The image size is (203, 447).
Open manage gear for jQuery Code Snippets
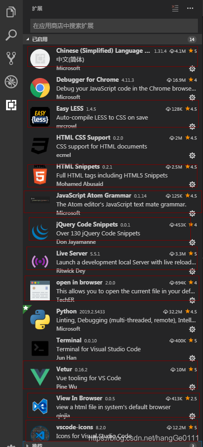[x=192, y=242]
